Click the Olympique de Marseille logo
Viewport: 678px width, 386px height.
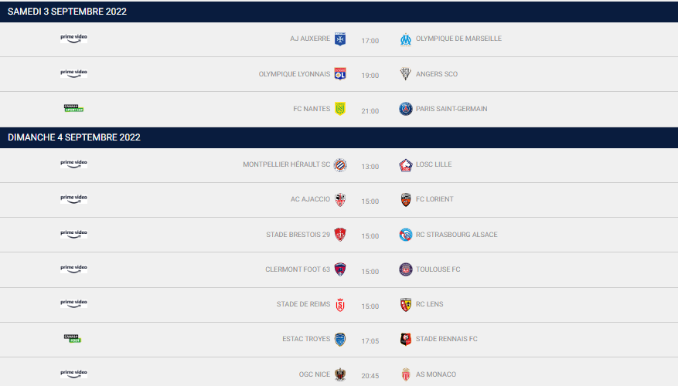[x=406, y=39]
